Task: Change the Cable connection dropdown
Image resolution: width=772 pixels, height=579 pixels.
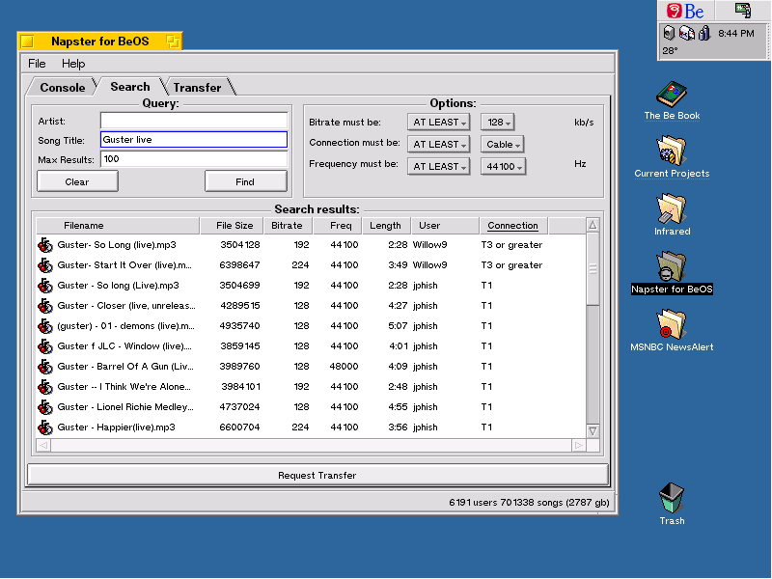Action: (x=502, y=143)
